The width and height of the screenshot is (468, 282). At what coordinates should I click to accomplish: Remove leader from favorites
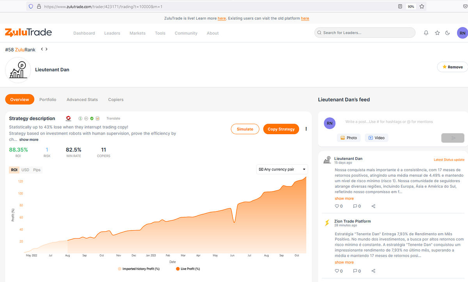[x=452, y=67]
